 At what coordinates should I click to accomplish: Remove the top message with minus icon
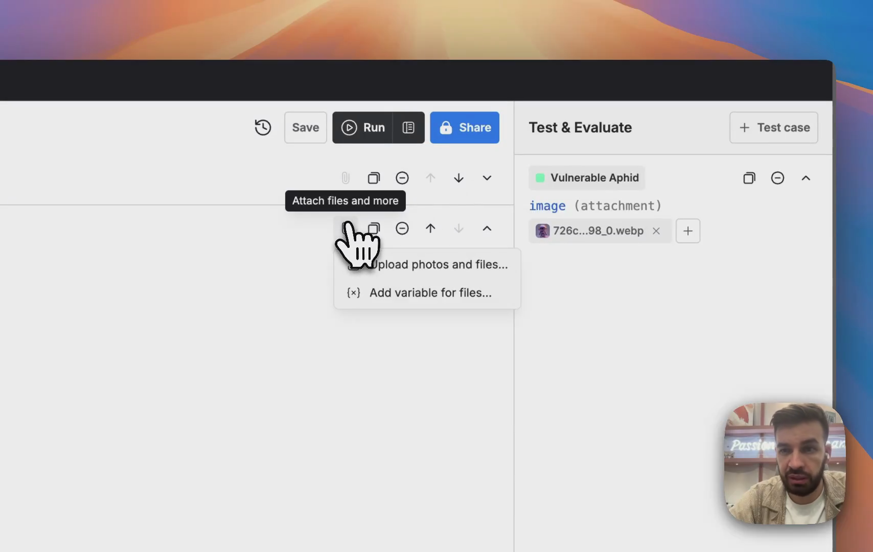pos(402,178)
